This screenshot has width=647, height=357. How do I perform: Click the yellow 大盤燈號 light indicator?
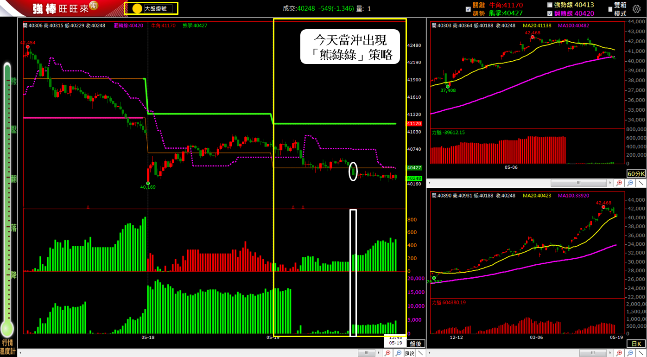(137, 8)
